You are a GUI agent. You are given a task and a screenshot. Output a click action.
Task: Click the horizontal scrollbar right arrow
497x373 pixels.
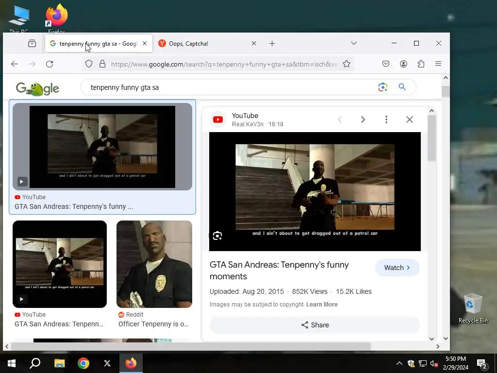(x=438, y=347)
